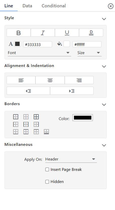Decrease indentation with outdent icon
Viewport: 115px width, 210px height.
pyautogui.click(x=28, y=91)
